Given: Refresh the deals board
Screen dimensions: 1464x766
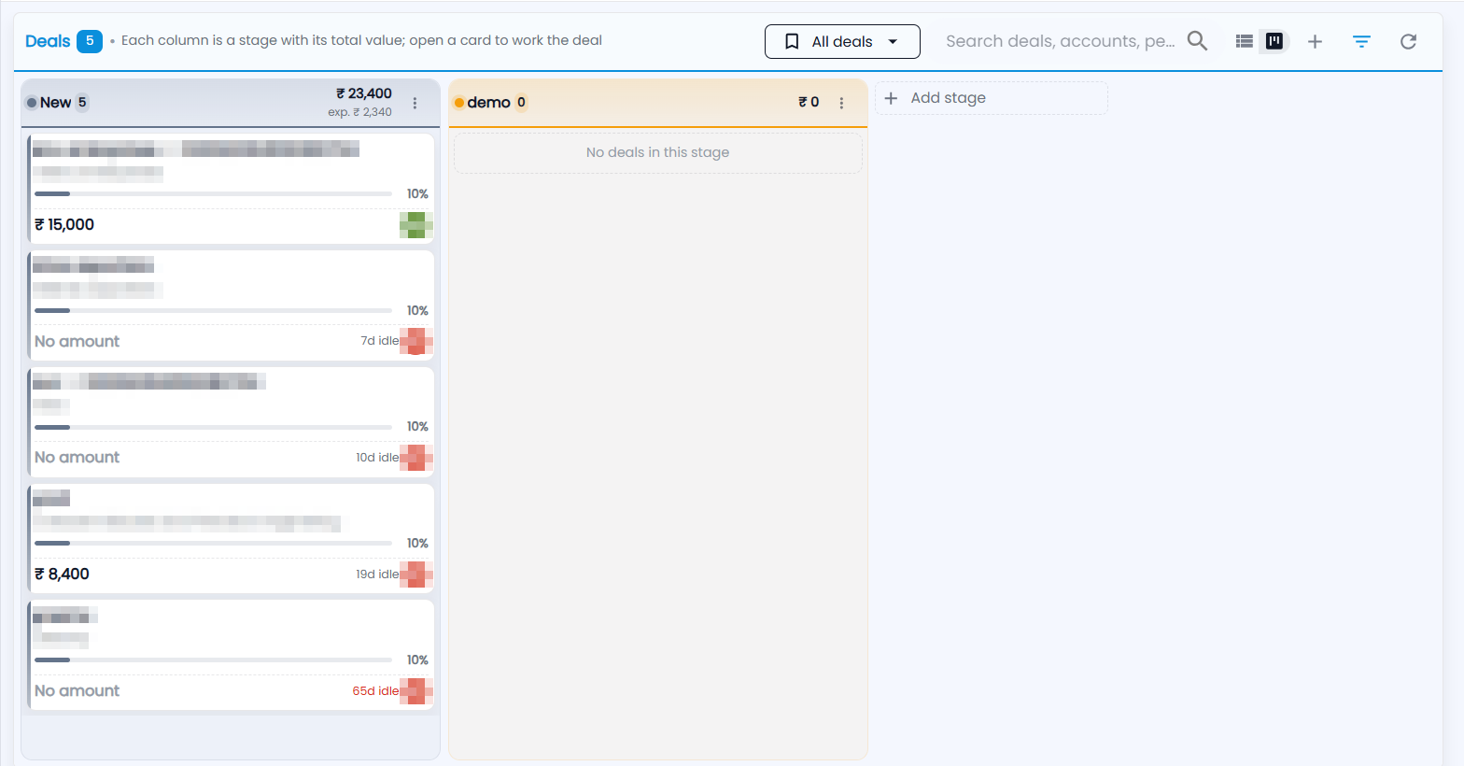Looking at the screenshot, I should pyautogui.click(x=1408, y=41).
